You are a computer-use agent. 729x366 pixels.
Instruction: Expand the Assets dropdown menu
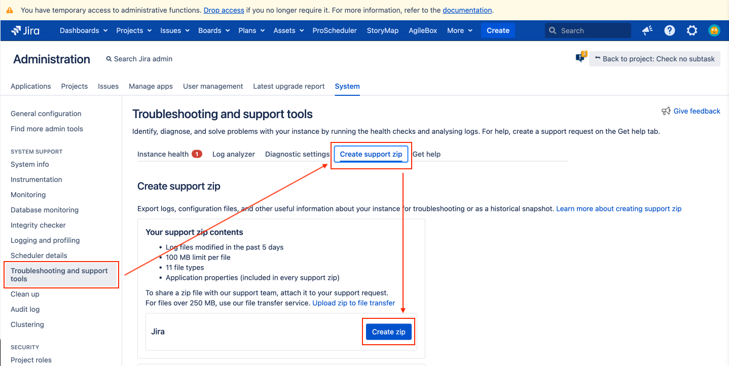288,30
